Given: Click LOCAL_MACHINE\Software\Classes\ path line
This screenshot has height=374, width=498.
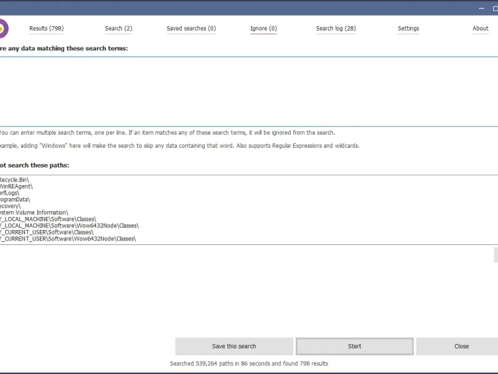Looking at the screenshot, I should [48, 219].
